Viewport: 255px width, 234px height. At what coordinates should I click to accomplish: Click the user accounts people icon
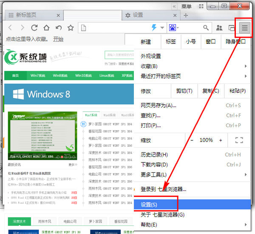219,28
